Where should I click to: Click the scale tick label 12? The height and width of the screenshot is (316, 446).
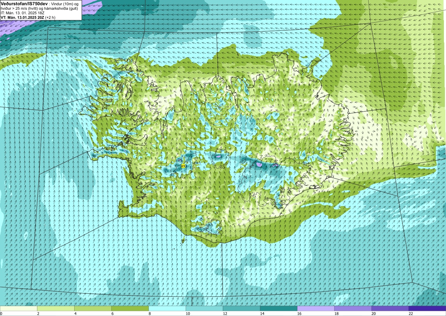[225, 314]
